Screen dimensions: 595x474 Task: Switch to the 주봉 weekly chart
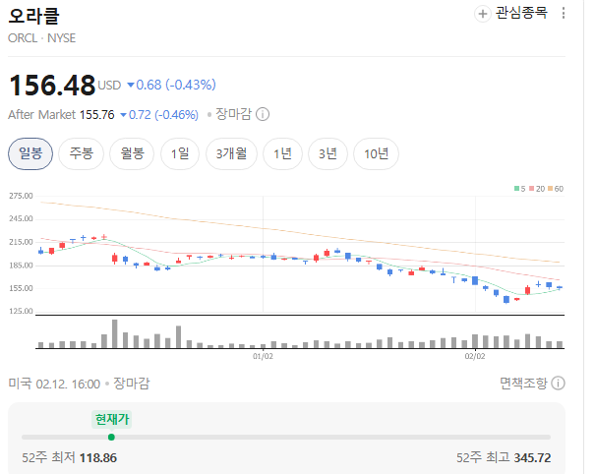[82, 153]
